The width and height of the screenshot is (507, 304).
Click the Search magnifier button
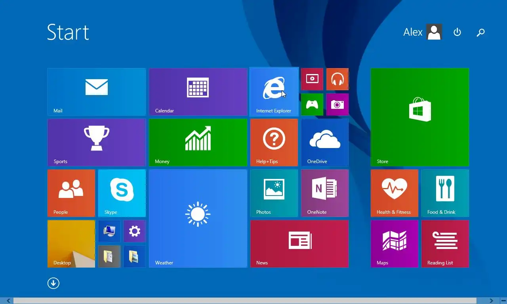[480, 32]
